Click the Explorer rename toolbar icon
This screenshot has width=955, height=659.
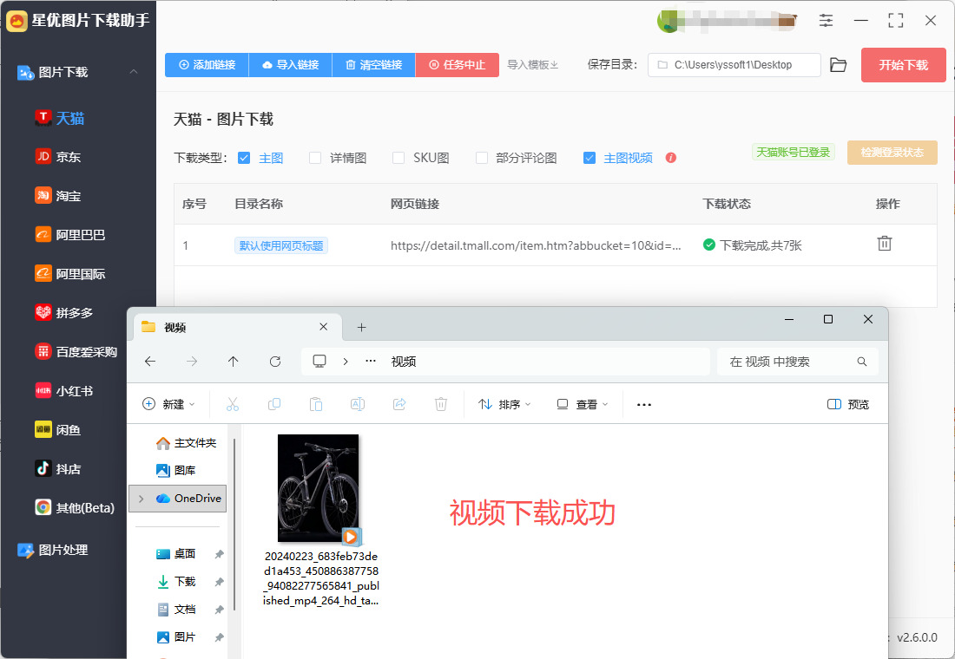(358, 404)
